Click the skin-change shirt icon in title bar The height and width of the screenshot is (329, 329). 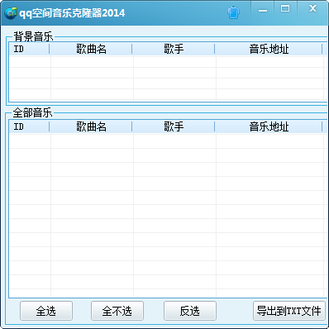point(233,12)
